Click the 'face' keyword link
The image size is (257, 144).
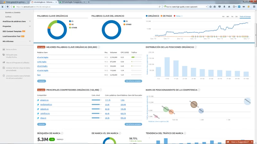click(39, 75)
